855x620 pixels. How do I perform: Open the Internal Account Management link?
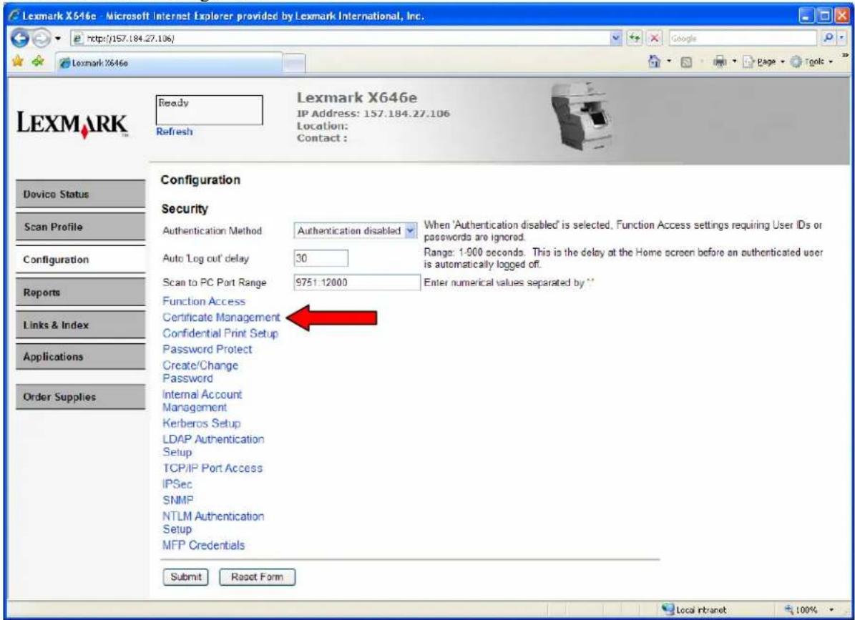[x=202, y=400]
